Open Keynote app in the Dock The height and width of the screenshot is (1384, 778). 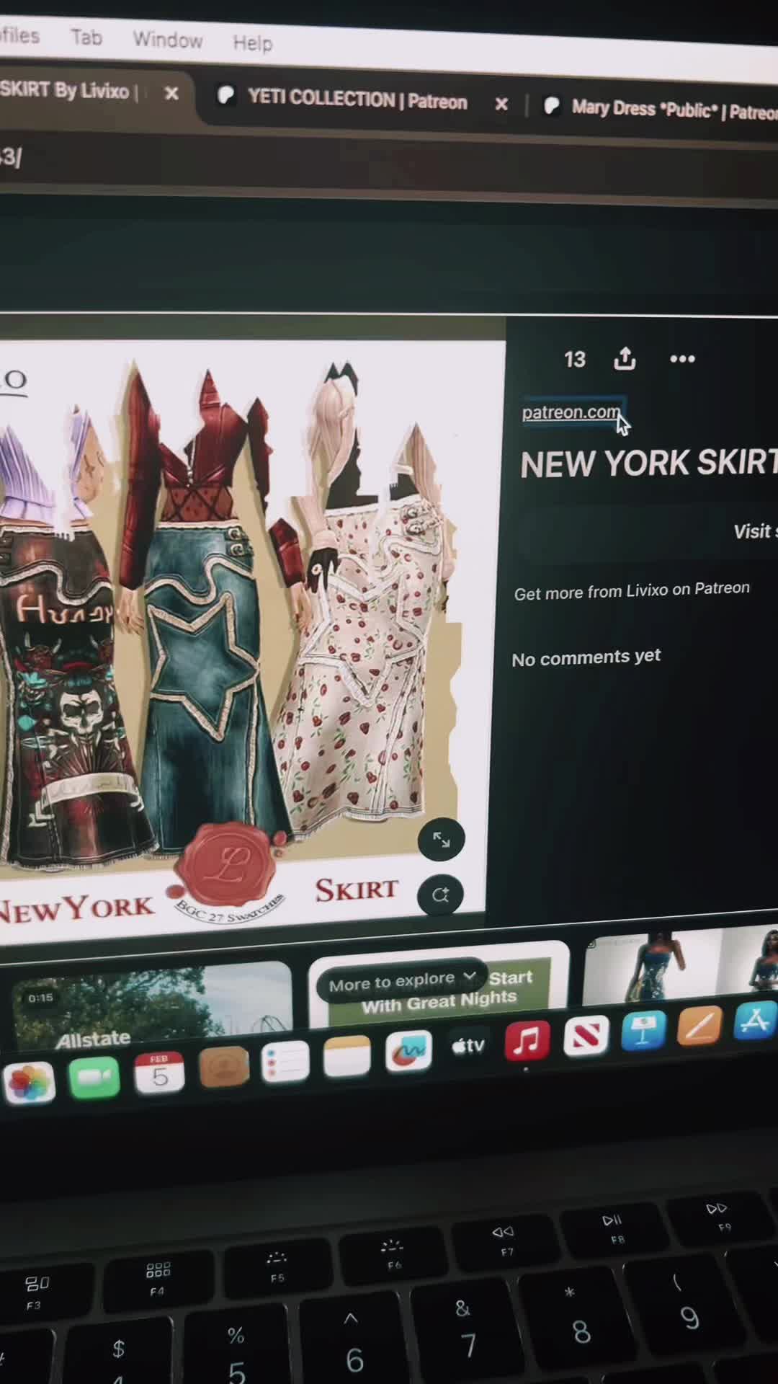[x=643, y=1031]
